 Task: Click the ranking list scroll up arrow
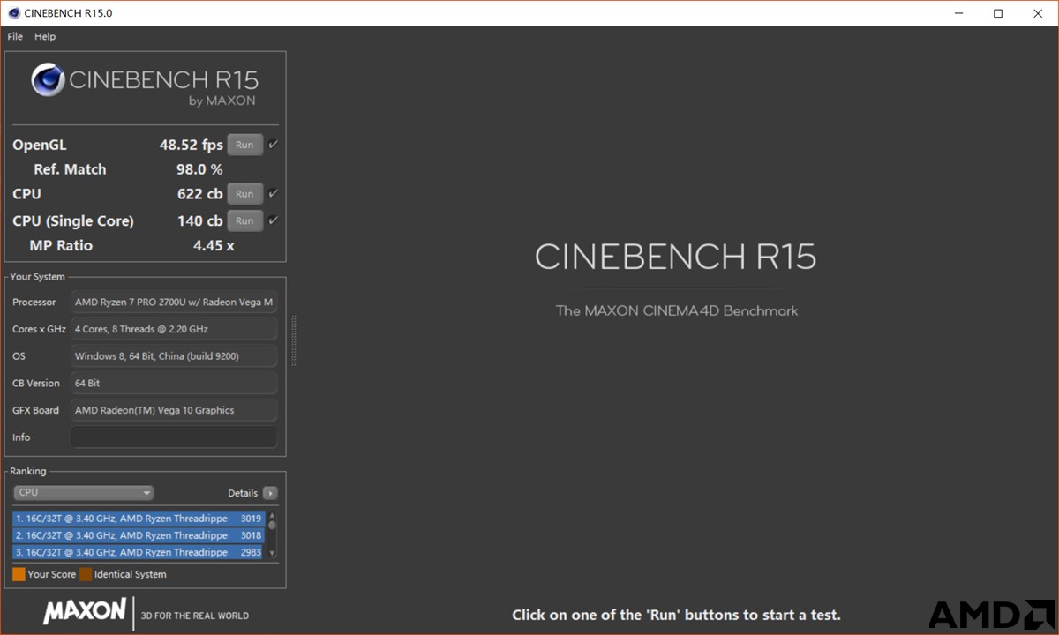(272, 516)
